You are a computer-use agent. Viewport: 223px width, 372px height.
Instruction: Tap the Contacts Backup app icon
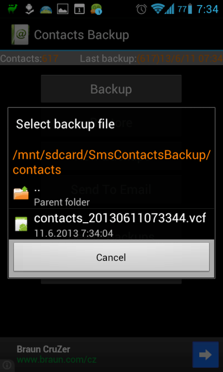pyautogui.click(x=20, y=35)
